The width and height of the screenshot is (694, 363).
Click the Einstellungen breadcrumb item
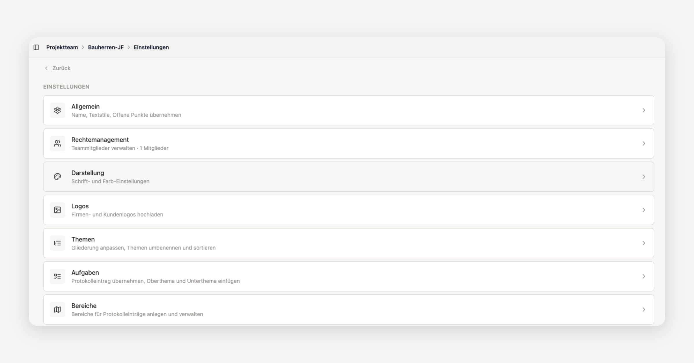pyautogui.click(x=151, y=47)
